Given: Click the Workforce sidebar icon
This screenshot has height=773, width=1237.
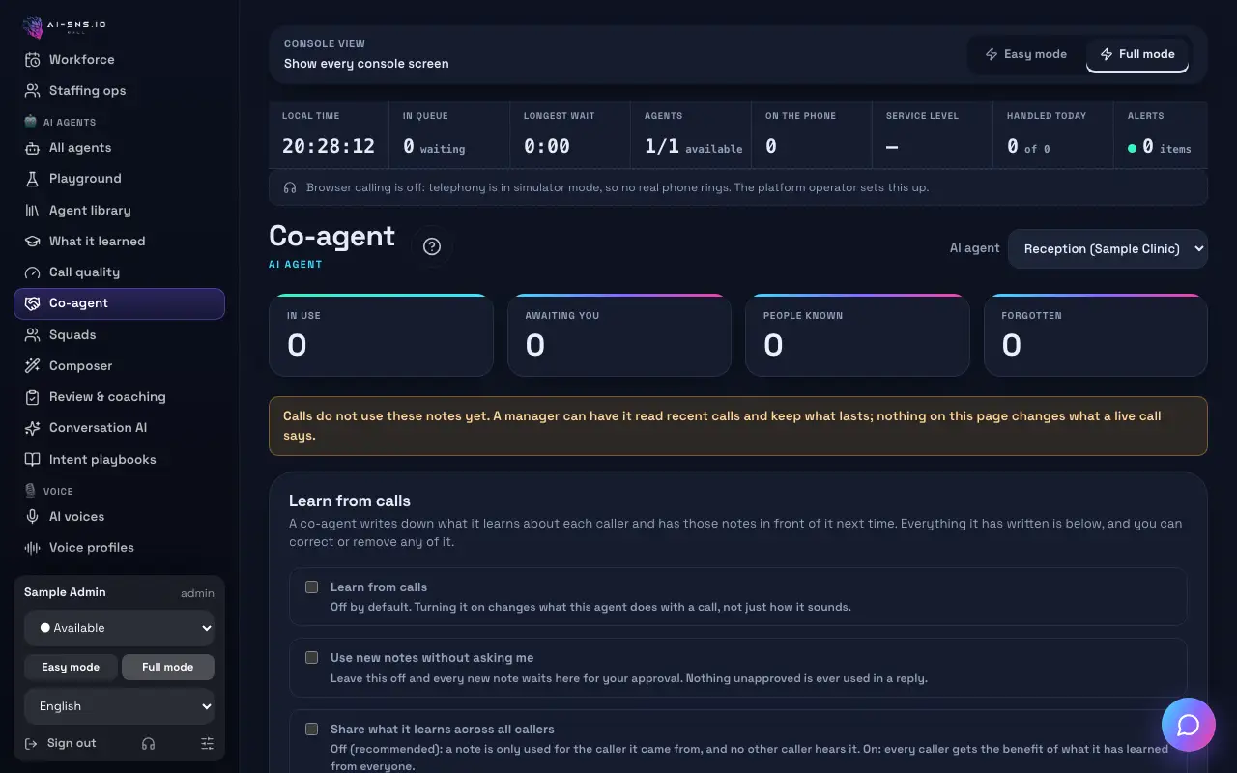Looking at the screenshot, I should coord(33,60).
